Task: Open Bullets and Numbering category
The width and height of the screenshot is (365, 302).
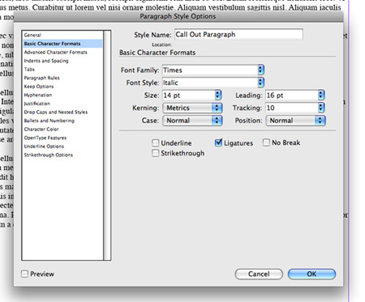Action: coord(49,121)
